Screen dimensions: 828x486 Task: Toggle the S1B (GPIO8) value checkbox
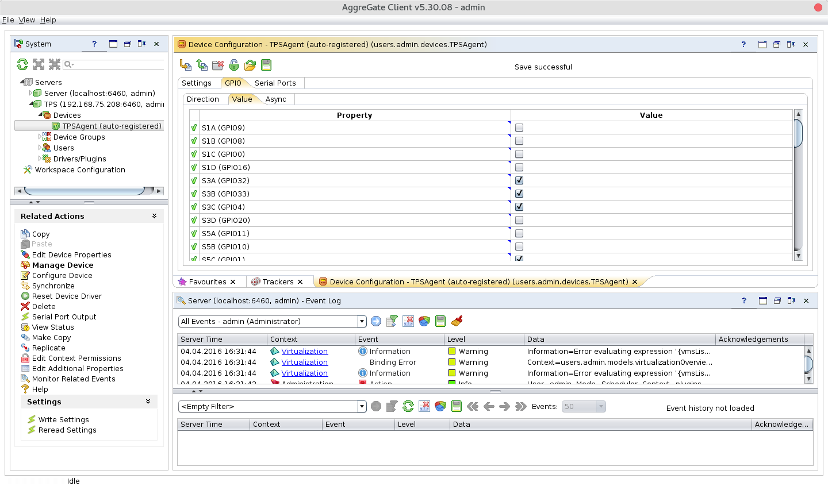click(x=519, y=141)
